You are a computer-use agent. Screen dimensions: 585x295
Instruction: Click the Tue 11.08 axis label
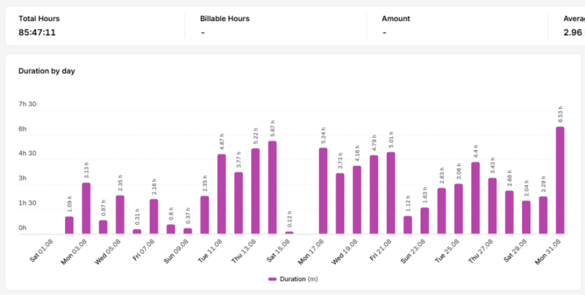[x=210, y=250]
